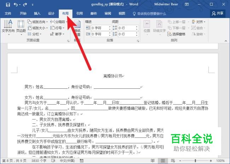The width and height of the screenshot is (230, 164).
Task: Open 纸张方向 orientation dropdown
Action: (x=38, y=22)
